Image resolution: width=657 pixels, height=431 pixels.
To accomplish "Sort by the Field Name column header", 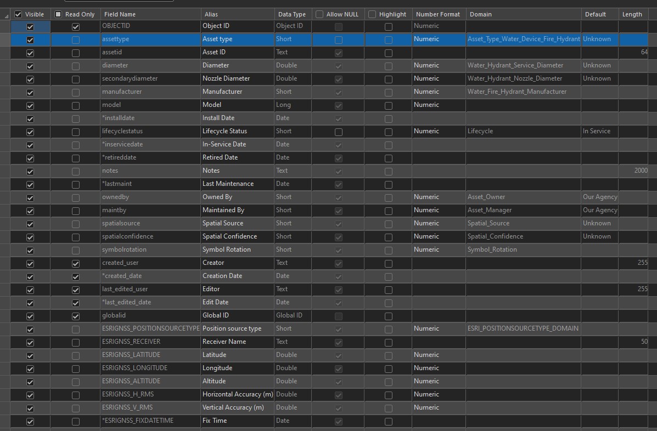I will pos(150,14).
